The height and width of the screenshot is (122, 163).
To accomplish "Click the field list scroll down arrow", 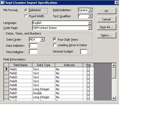I will 114,98.
